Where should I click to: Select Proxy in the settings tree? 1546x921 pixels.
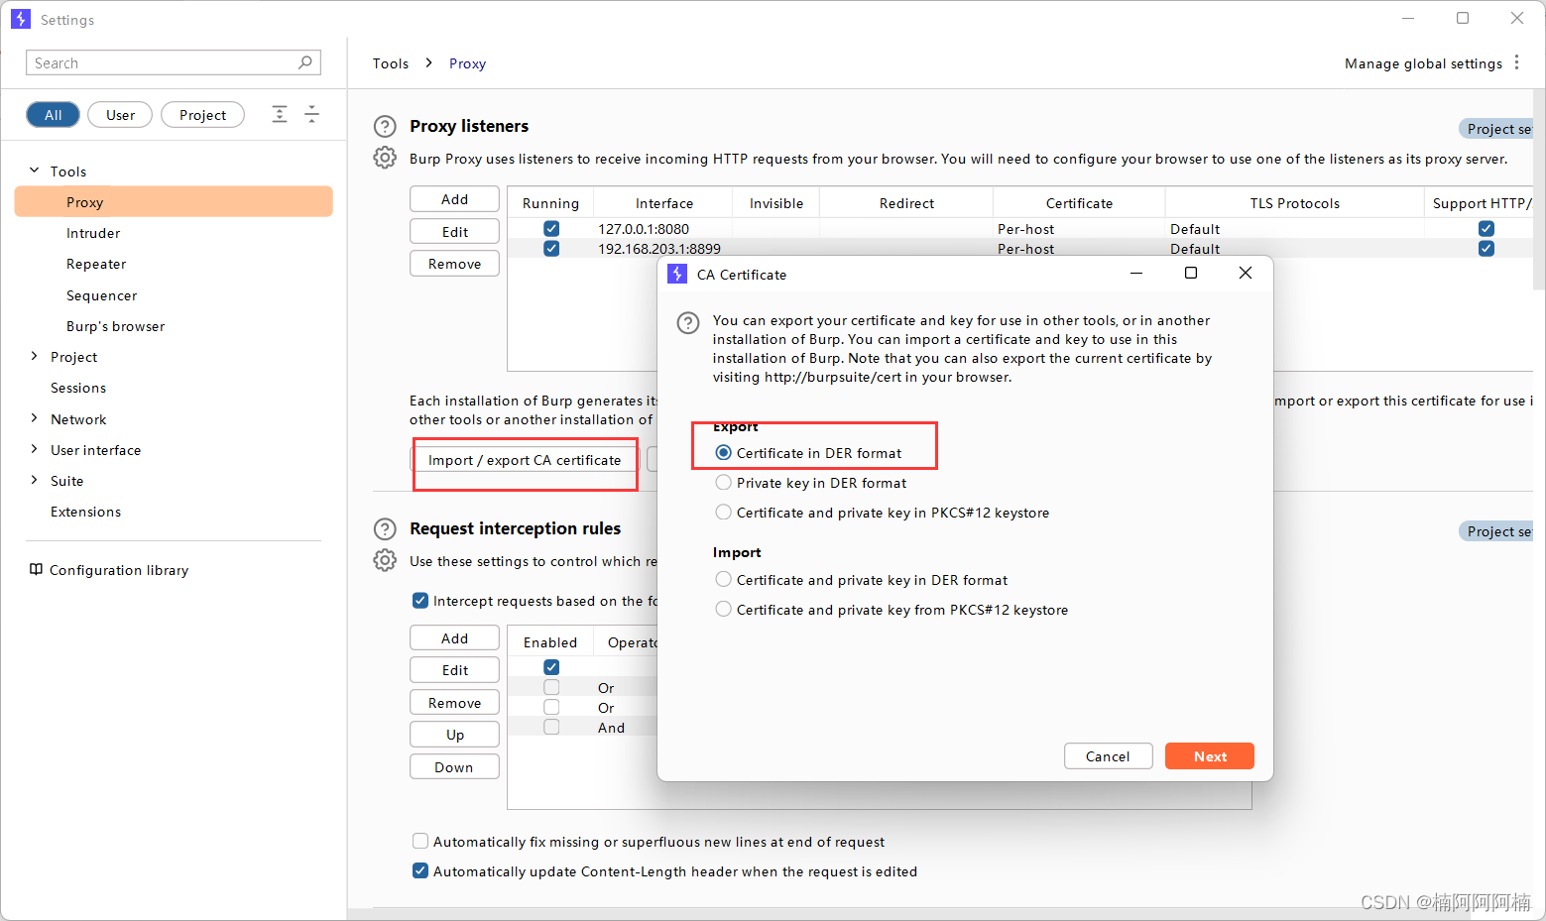(x=174, y=201)
